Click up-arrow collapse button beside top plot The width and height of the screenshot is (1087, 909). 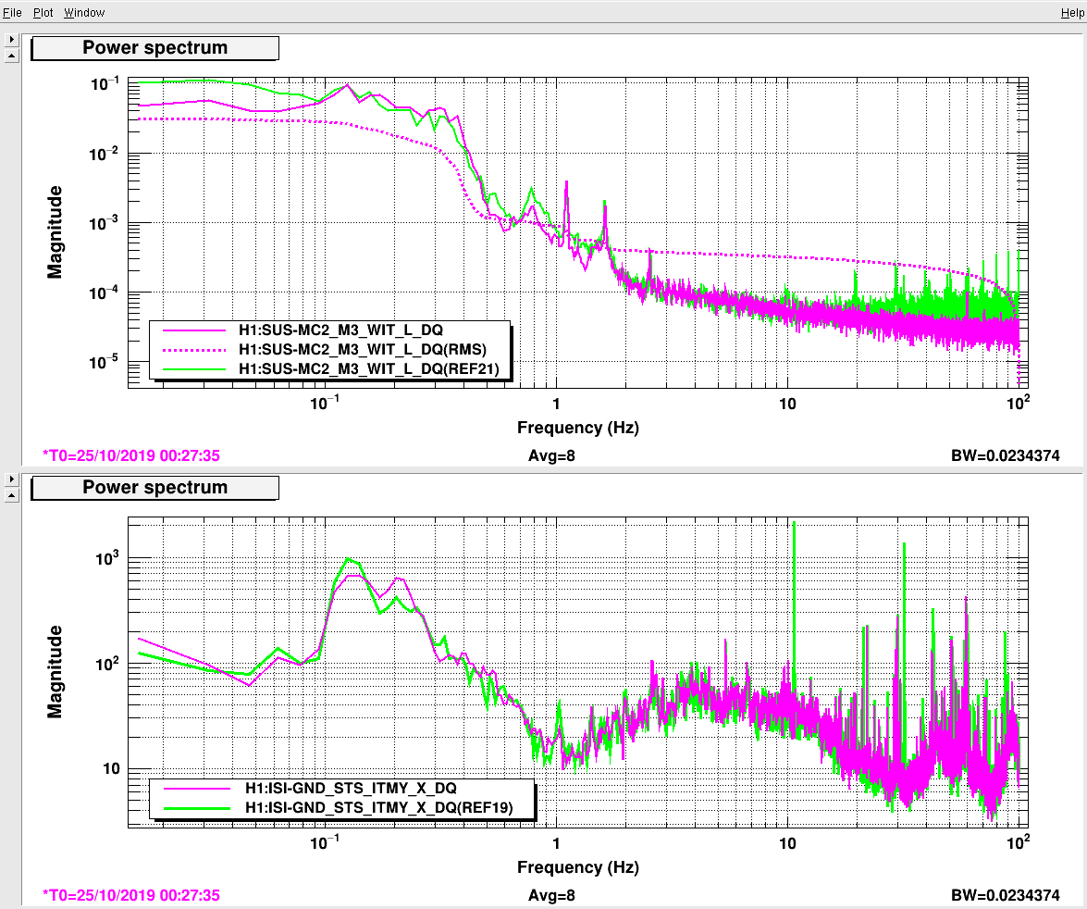12,56
